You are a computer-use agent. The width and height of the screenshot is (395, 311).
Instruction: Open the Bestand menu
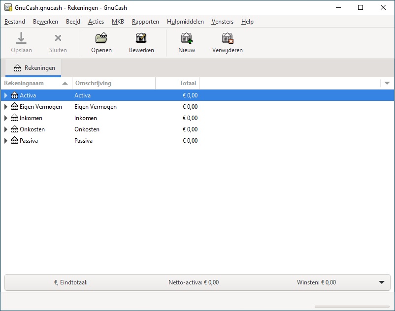coord(15,22)
